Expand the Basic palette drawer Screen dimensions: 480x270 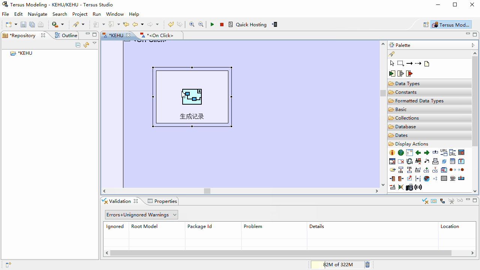pyautogui.click(x=430, y=109)
